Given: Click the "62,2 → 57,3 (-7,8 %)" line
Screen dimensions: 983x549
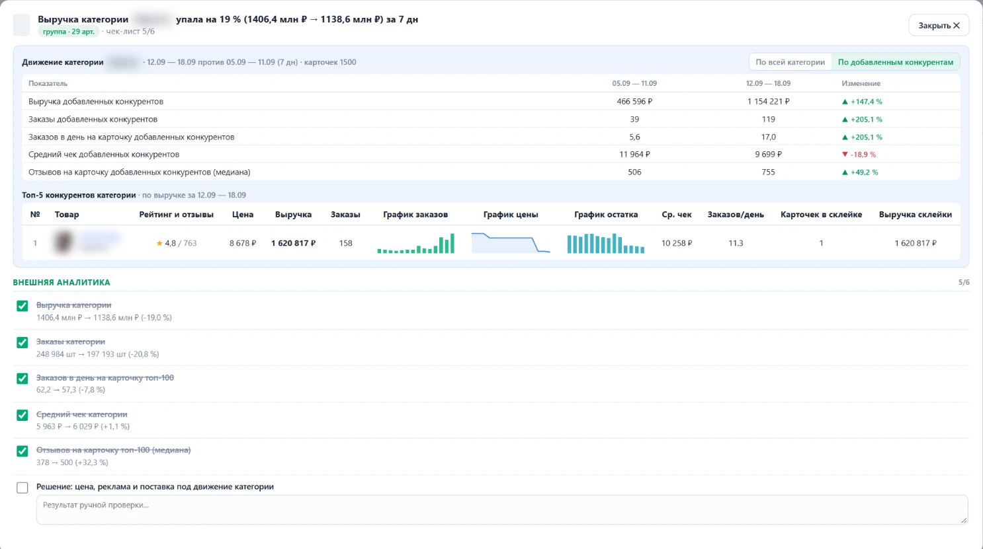Looking at the screenshot, I should click(71, 390).
